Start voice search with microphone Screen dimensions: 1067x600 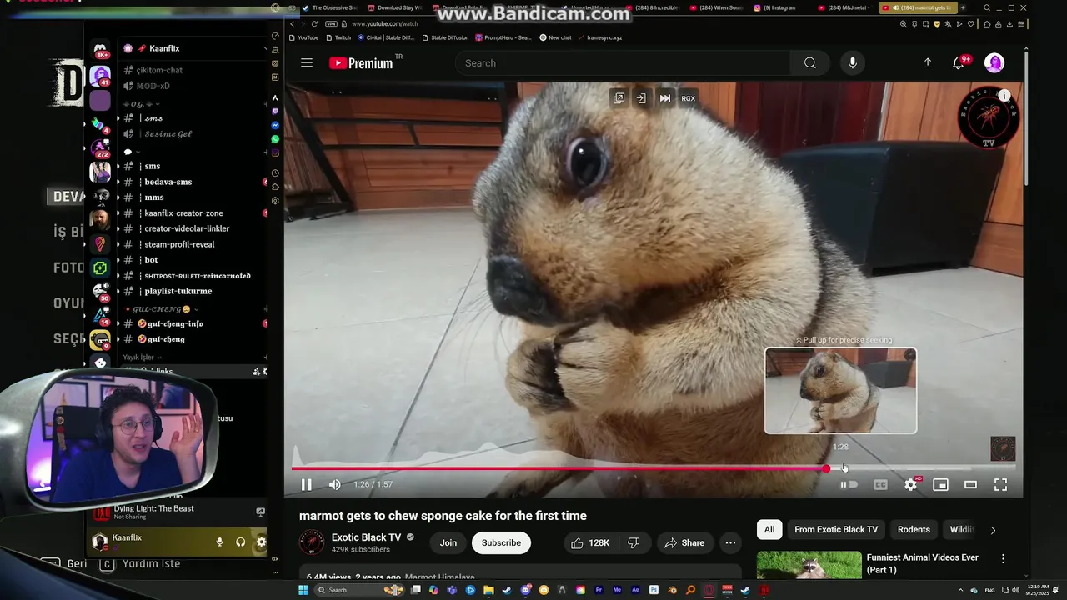click(852, 63)
